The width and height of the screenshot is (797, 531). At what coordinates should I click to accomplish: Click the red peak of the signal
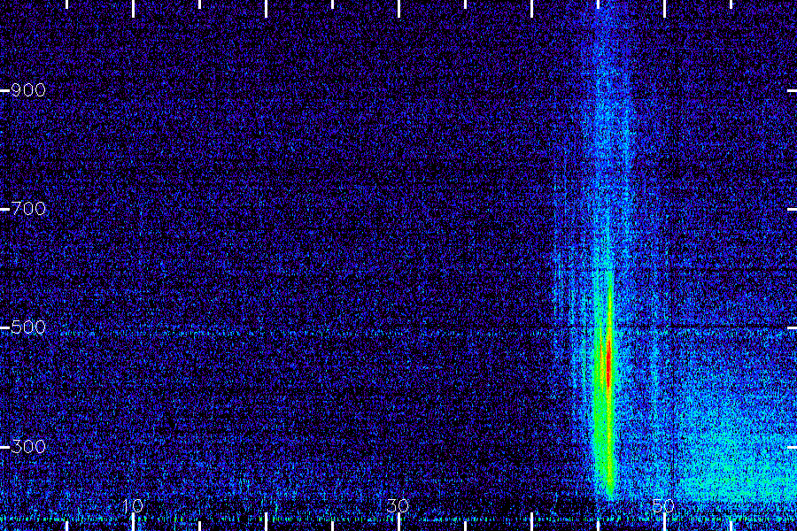pyautogui.click(x=609, y=364)
